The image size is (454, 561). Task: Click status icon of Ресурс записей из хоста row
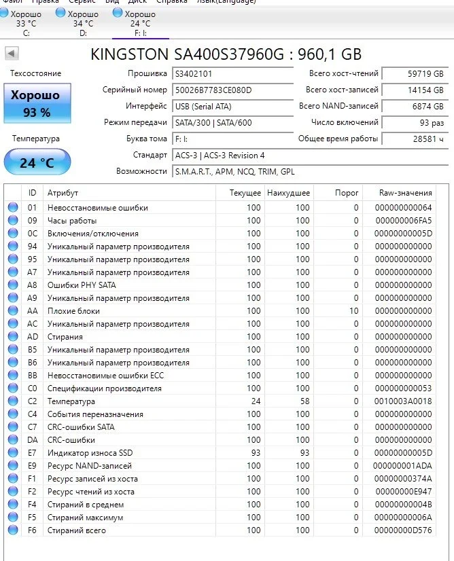point(13,478)
